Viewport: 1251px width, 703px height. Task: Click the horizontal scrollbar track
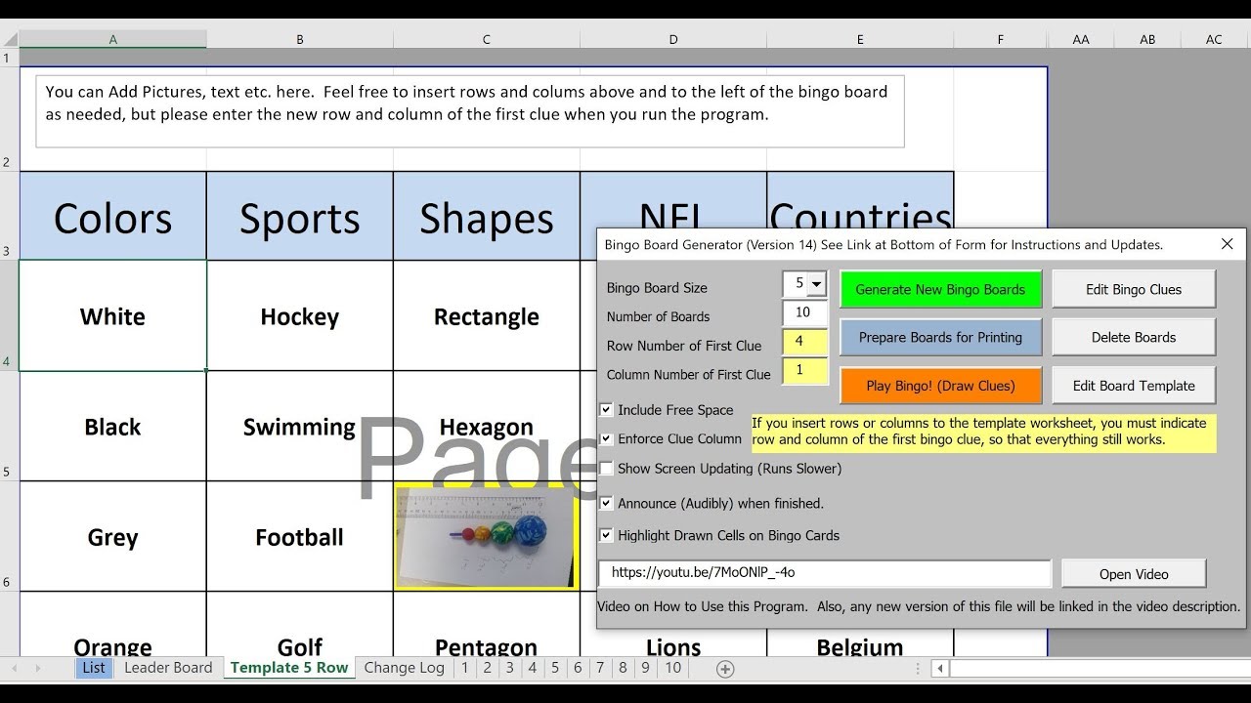pyautogui.click(x=1100, y=669)
